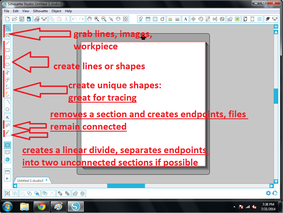This screenshot has width=283, height=213.
Task: Open the Library view
Action: coord(7,152)
